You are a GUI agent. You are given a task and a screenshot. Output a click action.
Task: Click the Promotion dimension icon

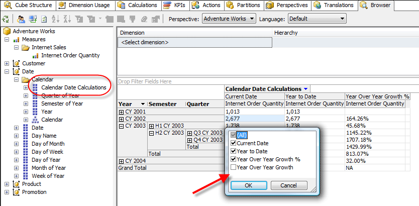17,192
